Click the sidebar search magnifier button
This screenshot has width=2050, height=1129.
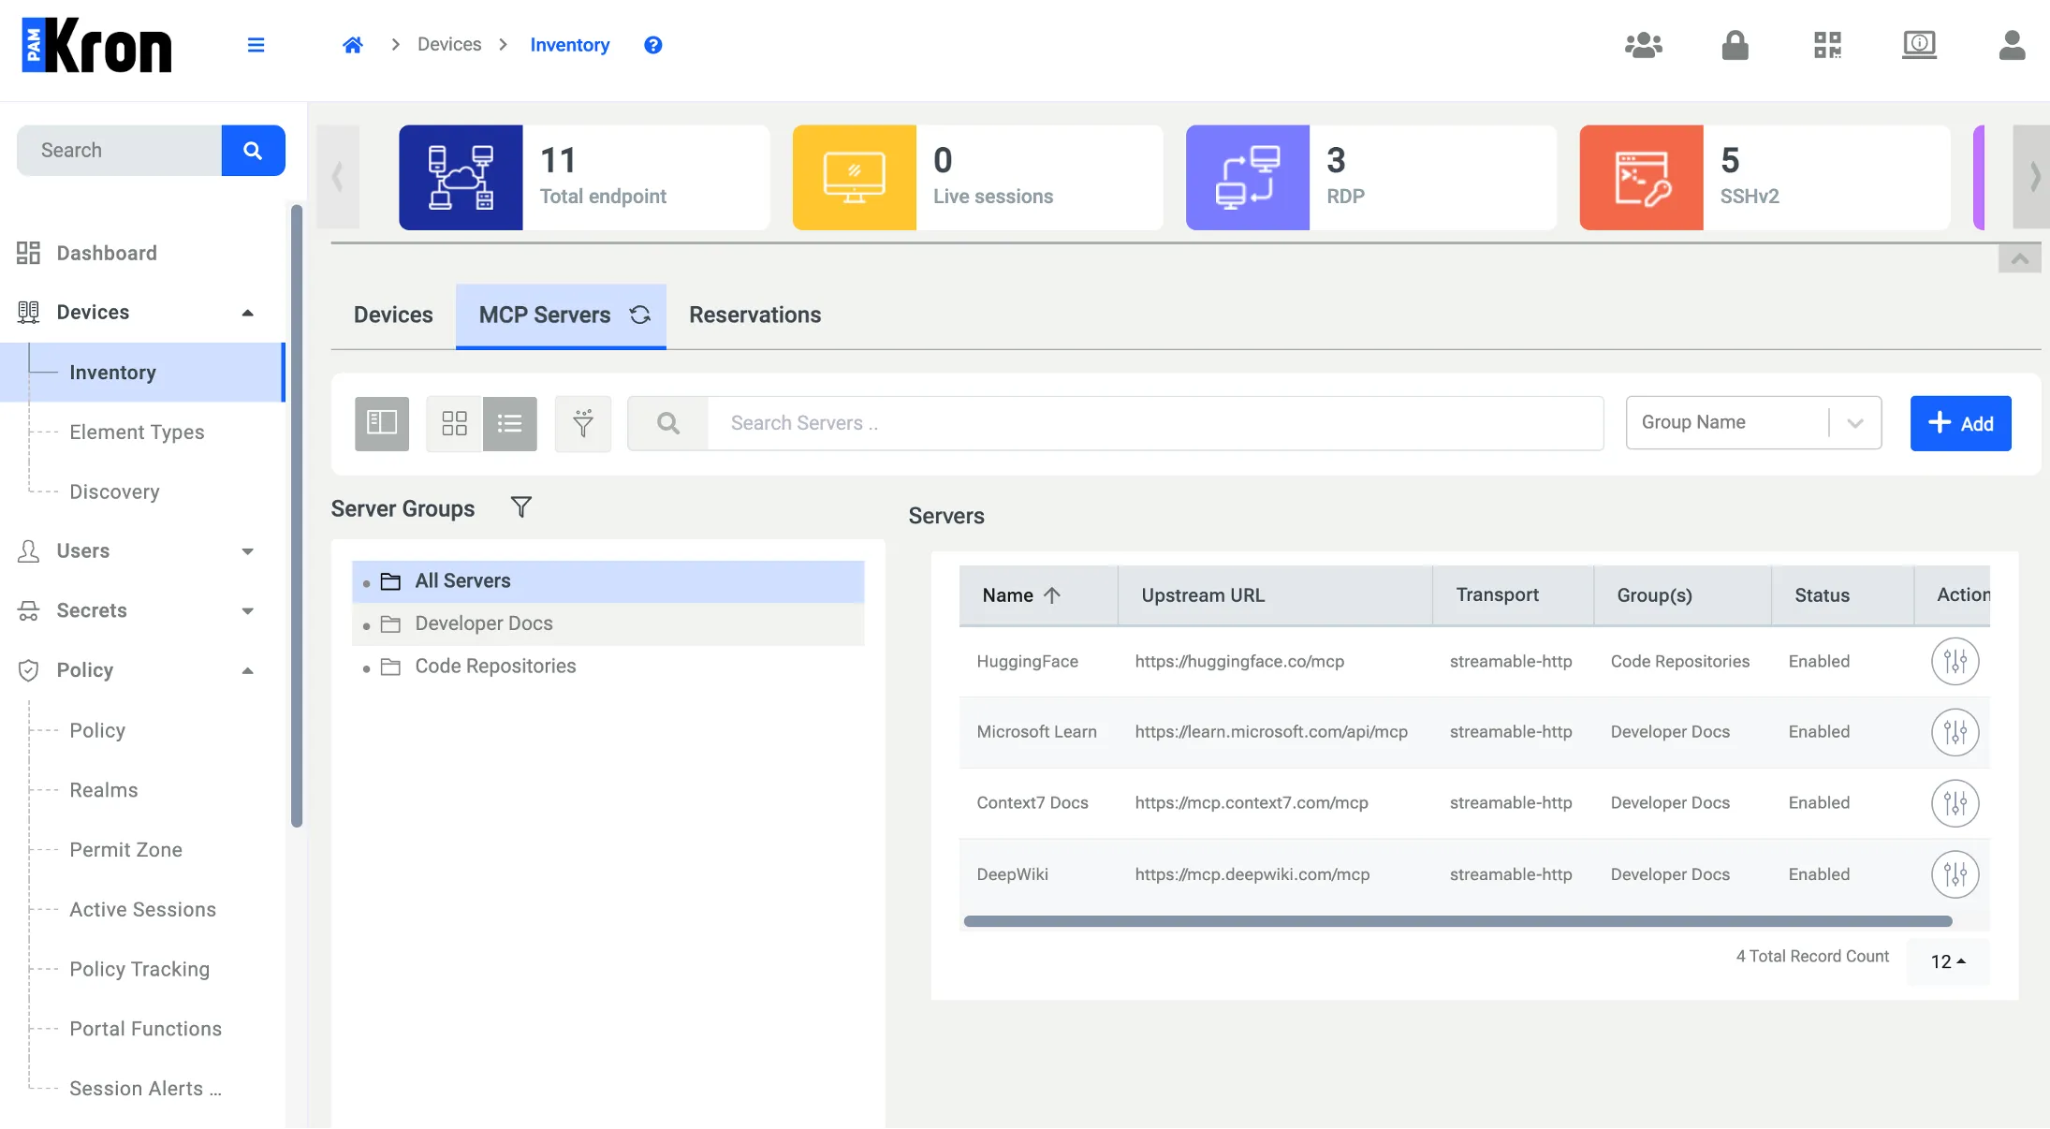(253, 151)
